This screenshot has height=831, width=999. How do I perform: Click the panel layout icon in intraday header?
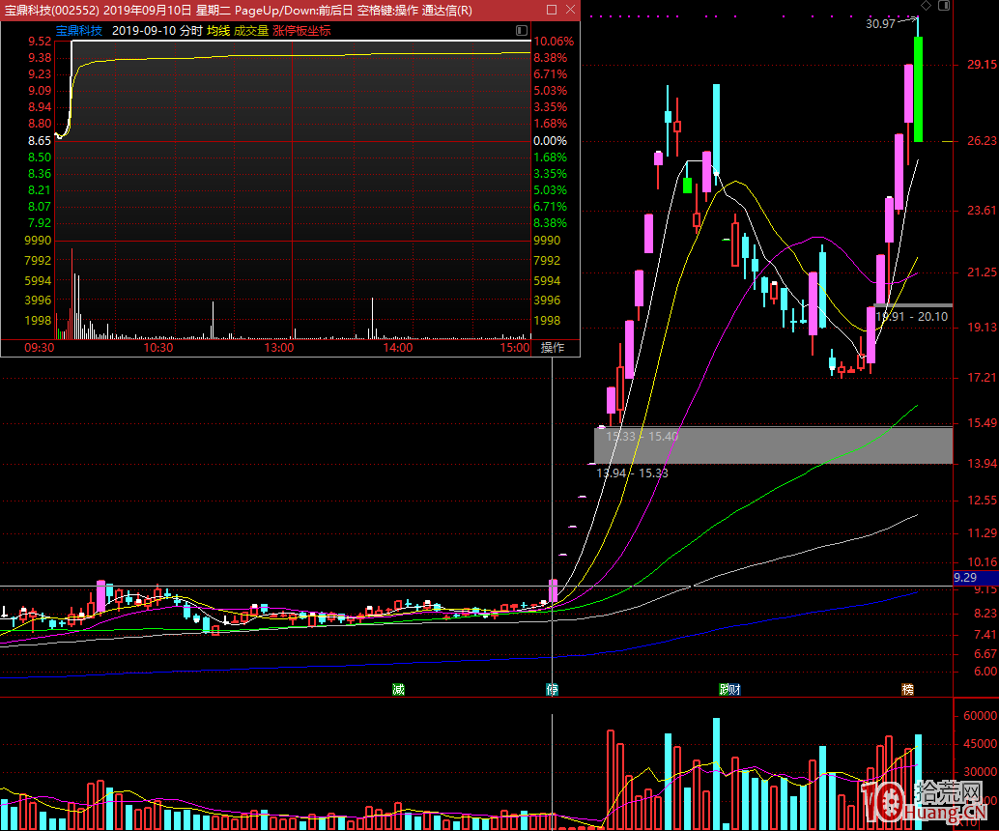[x=522, y=31]
